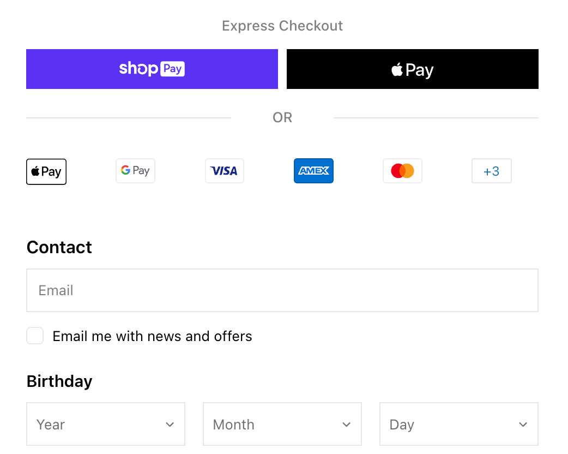Select the Apple Pay payment method tile

(x=46, y=171)
